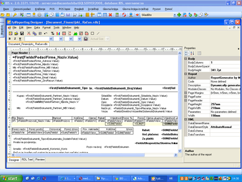Click the Izvještaji side tab
Viewport: 242px width, 182px height.
[x=2, y=29]
